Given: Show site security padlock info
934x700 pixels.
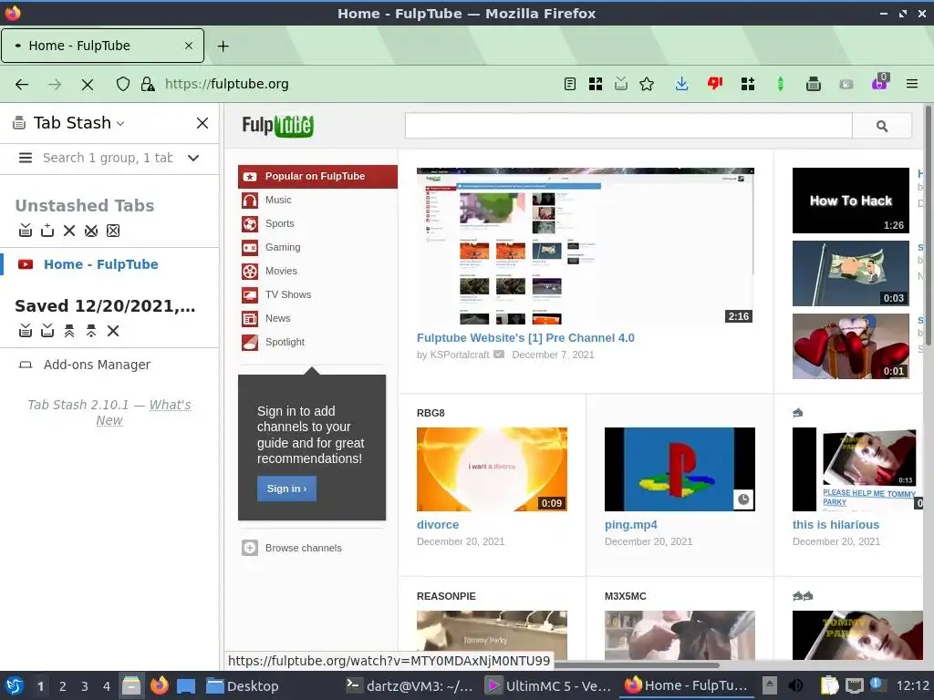Looking at the screenshot, I should tap(148, 84).
